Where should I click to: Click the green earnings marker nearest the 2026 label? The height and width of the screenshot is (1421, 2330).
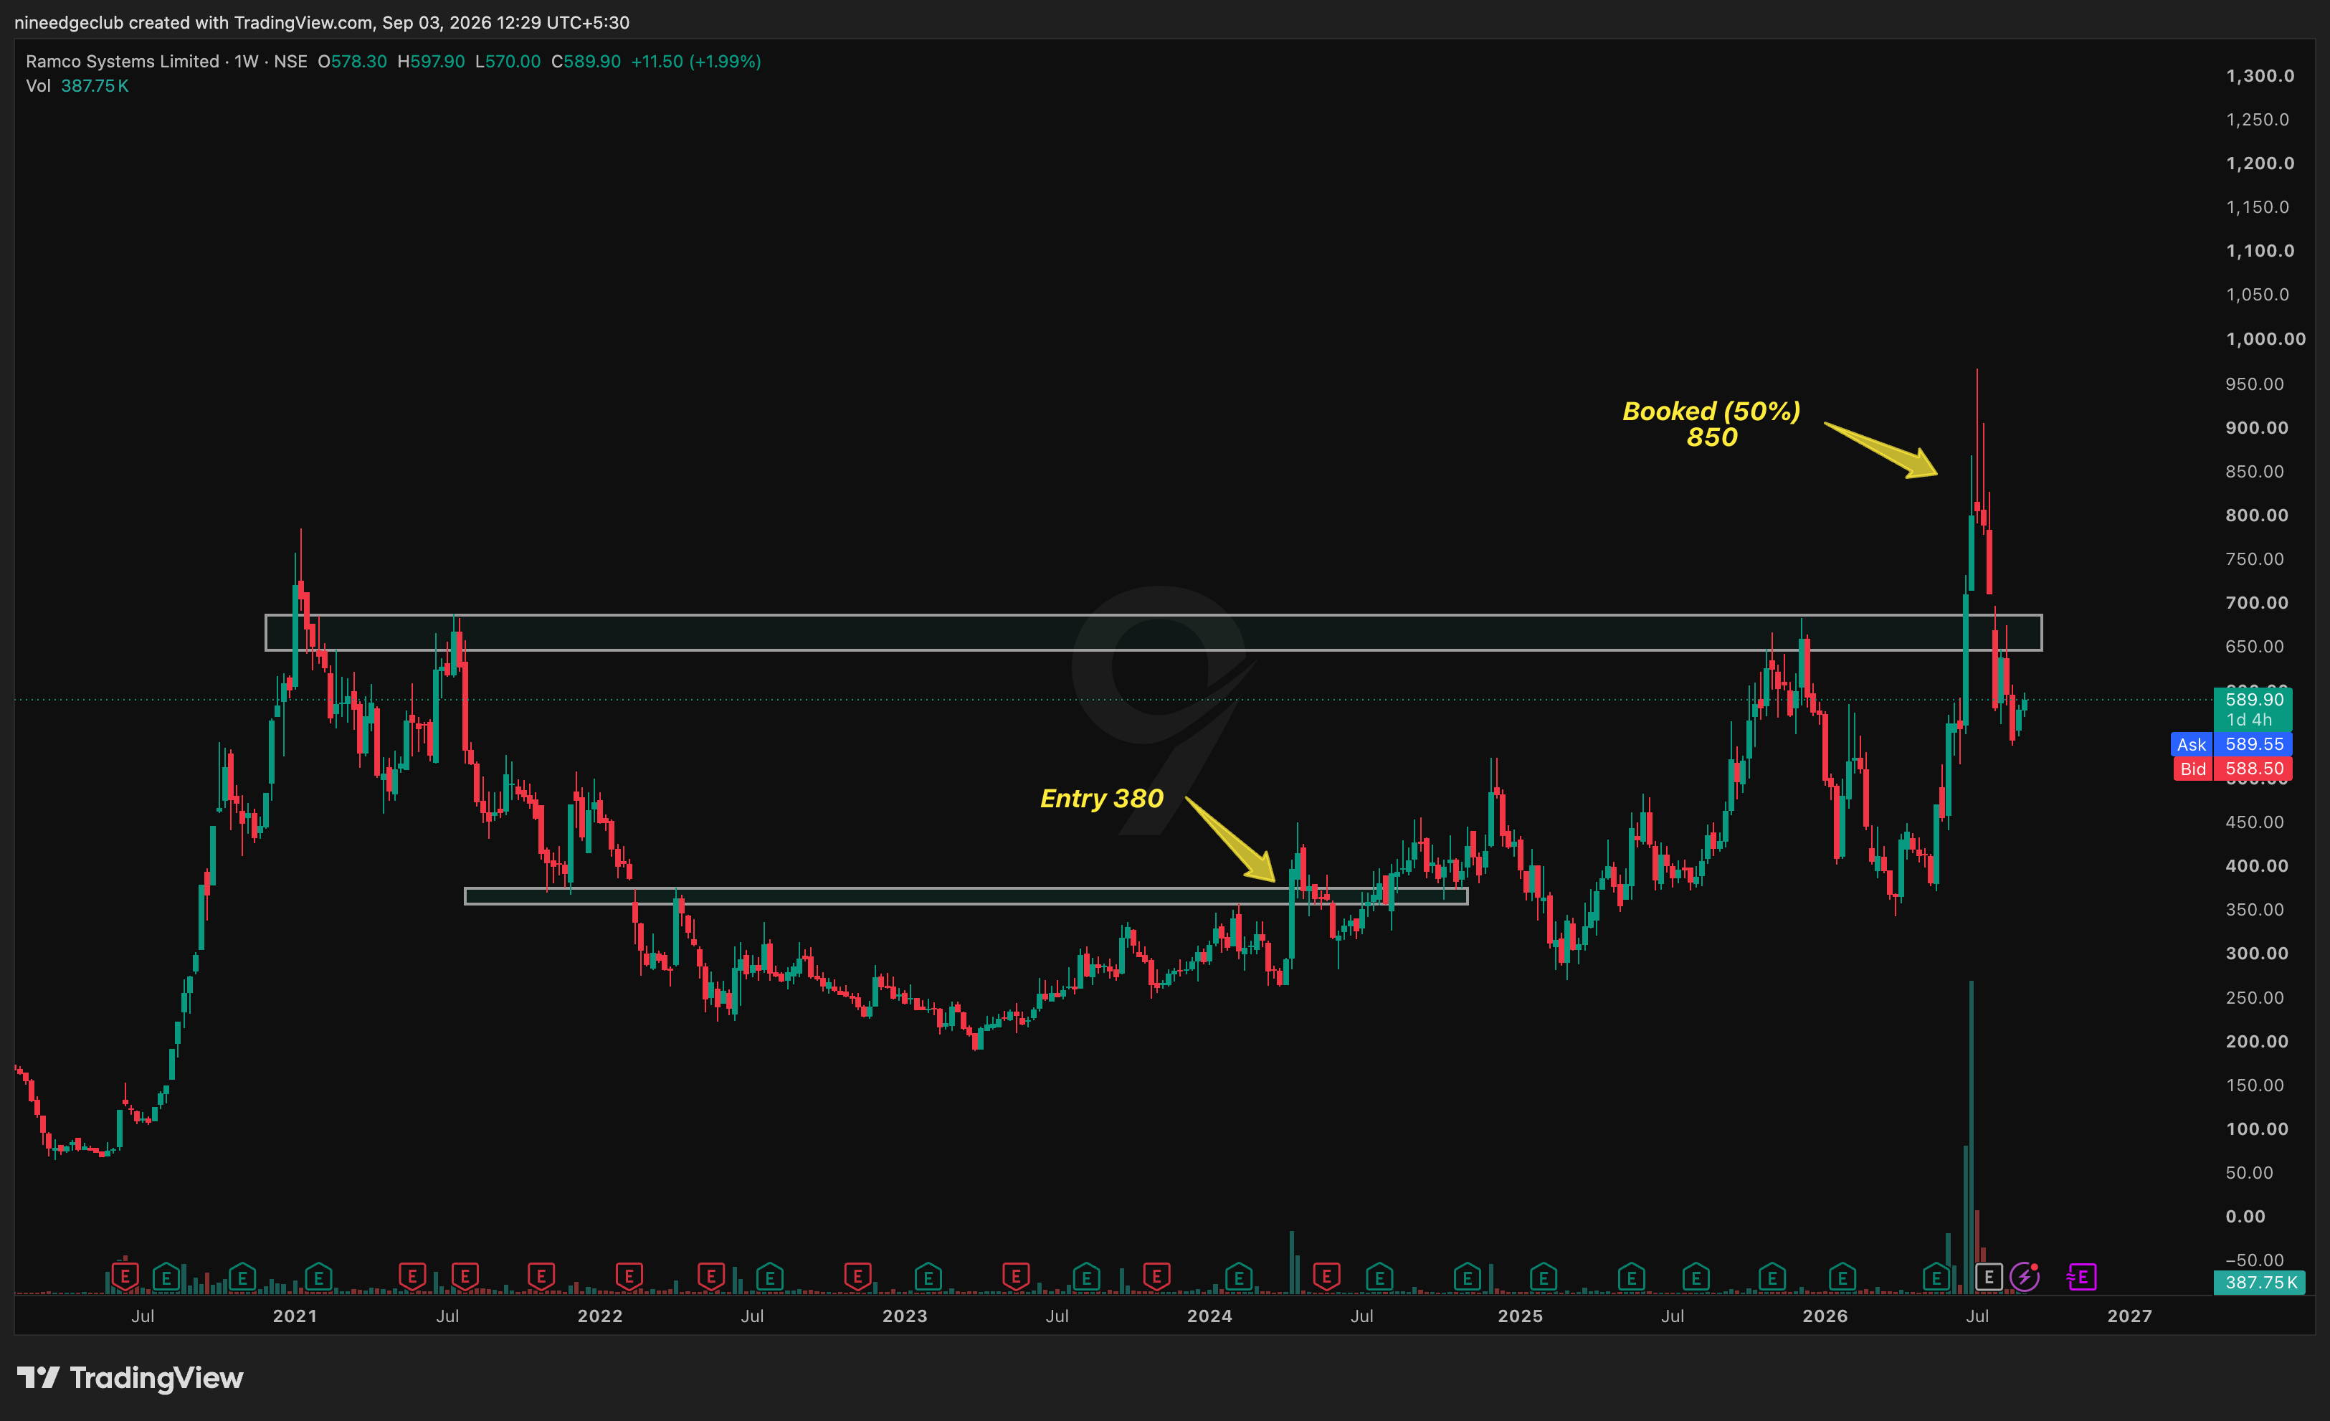(1842, 1278)
